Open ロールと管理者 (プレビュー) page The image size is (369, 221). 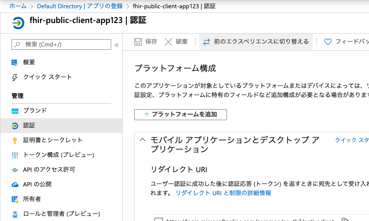tap(62, 214)
